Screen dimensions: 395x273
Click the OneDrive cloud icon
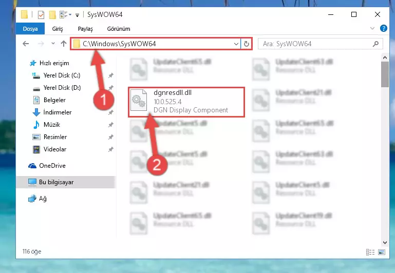coord(32,166)
